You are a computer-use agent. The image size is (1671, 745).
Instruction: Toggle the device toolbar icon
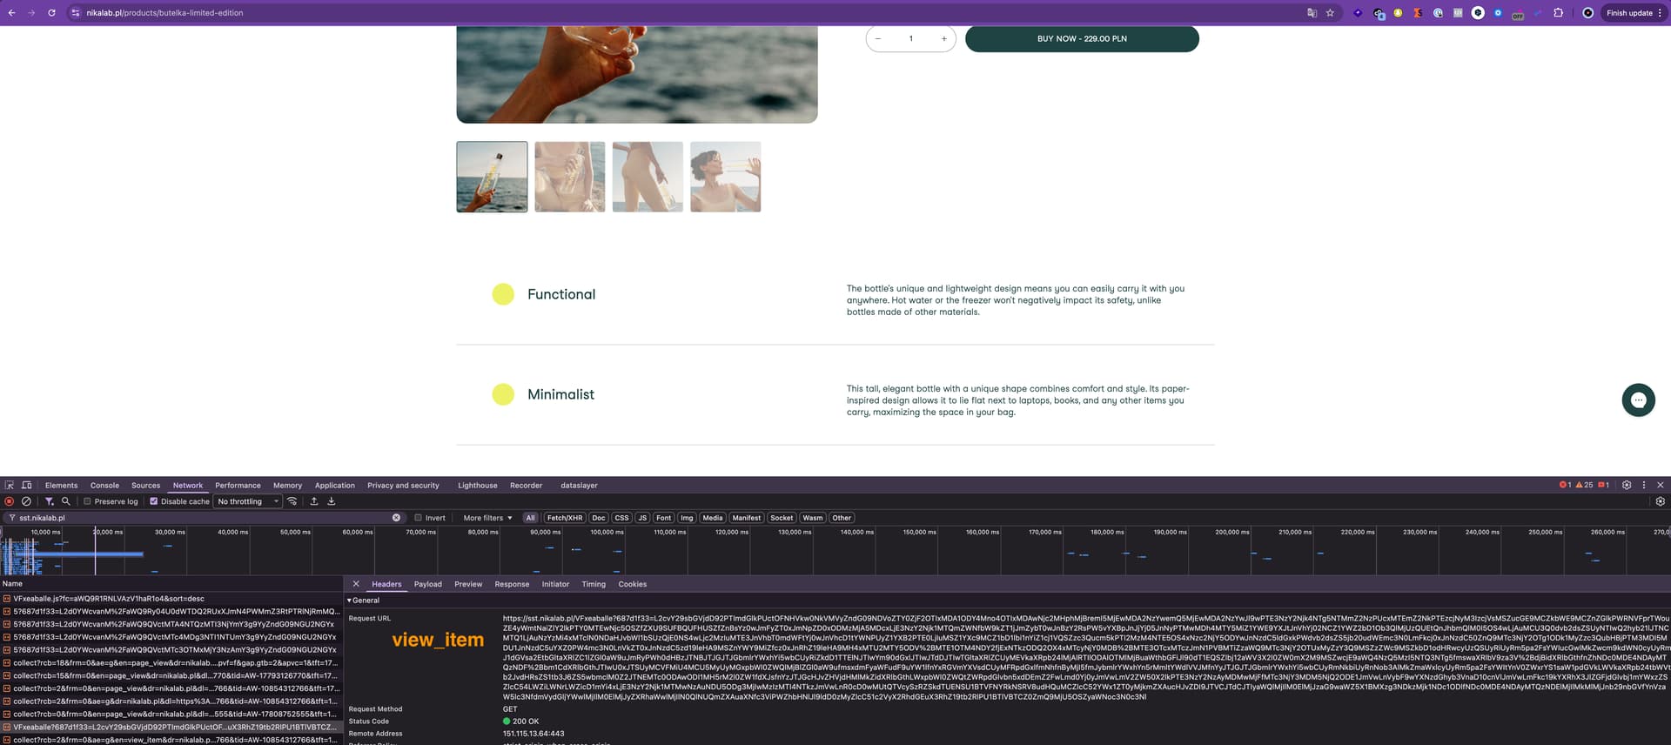coord(26,485)
